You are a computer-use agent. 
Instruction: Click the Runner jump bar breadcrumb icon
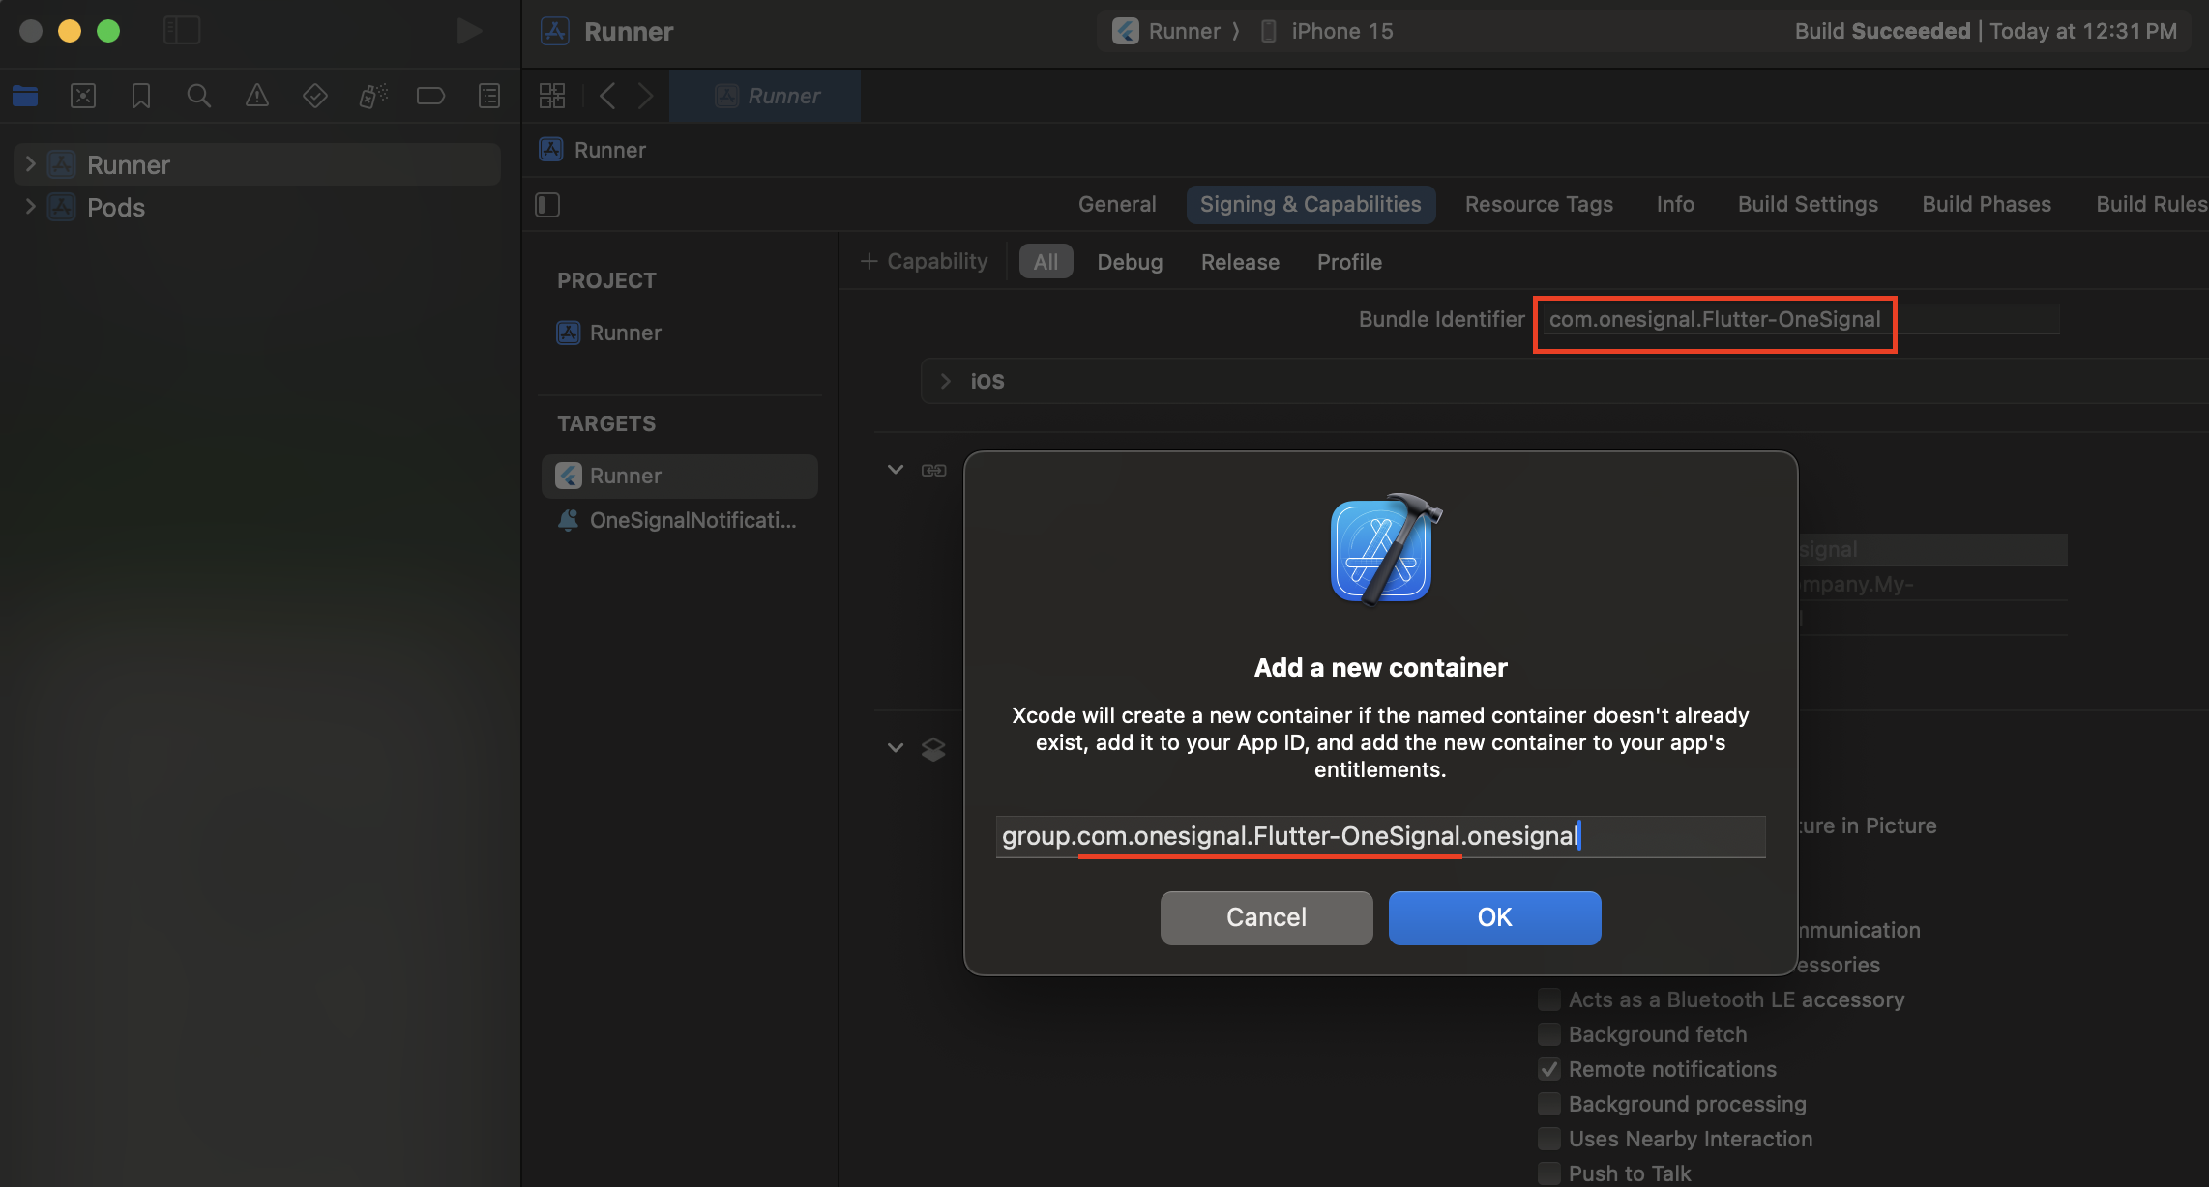[x=551, y=150]
